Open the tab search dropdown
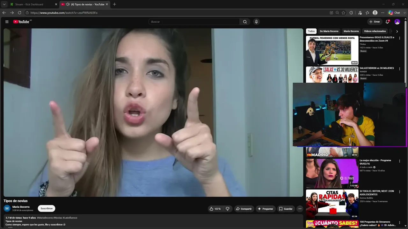 [4, 4]
